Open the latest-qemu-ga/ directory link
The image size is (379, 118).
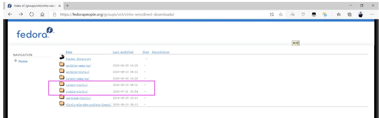tap(77, 79)
